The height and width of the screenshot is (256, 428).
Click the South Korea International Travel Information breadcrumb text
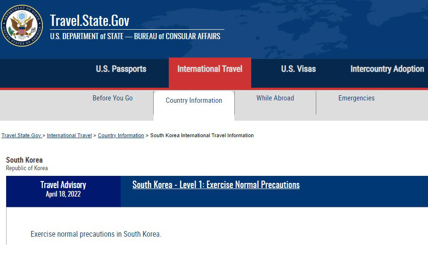pos(202,135)
